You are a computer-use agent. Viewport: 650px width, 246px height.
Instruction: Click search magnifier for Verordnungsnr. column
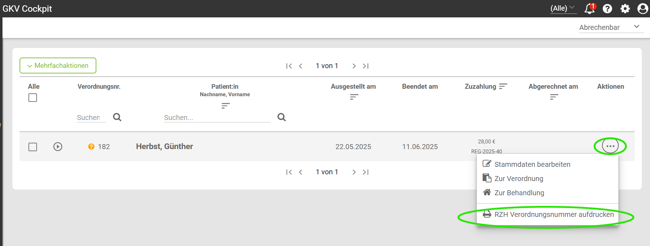(x=117, y=117)
